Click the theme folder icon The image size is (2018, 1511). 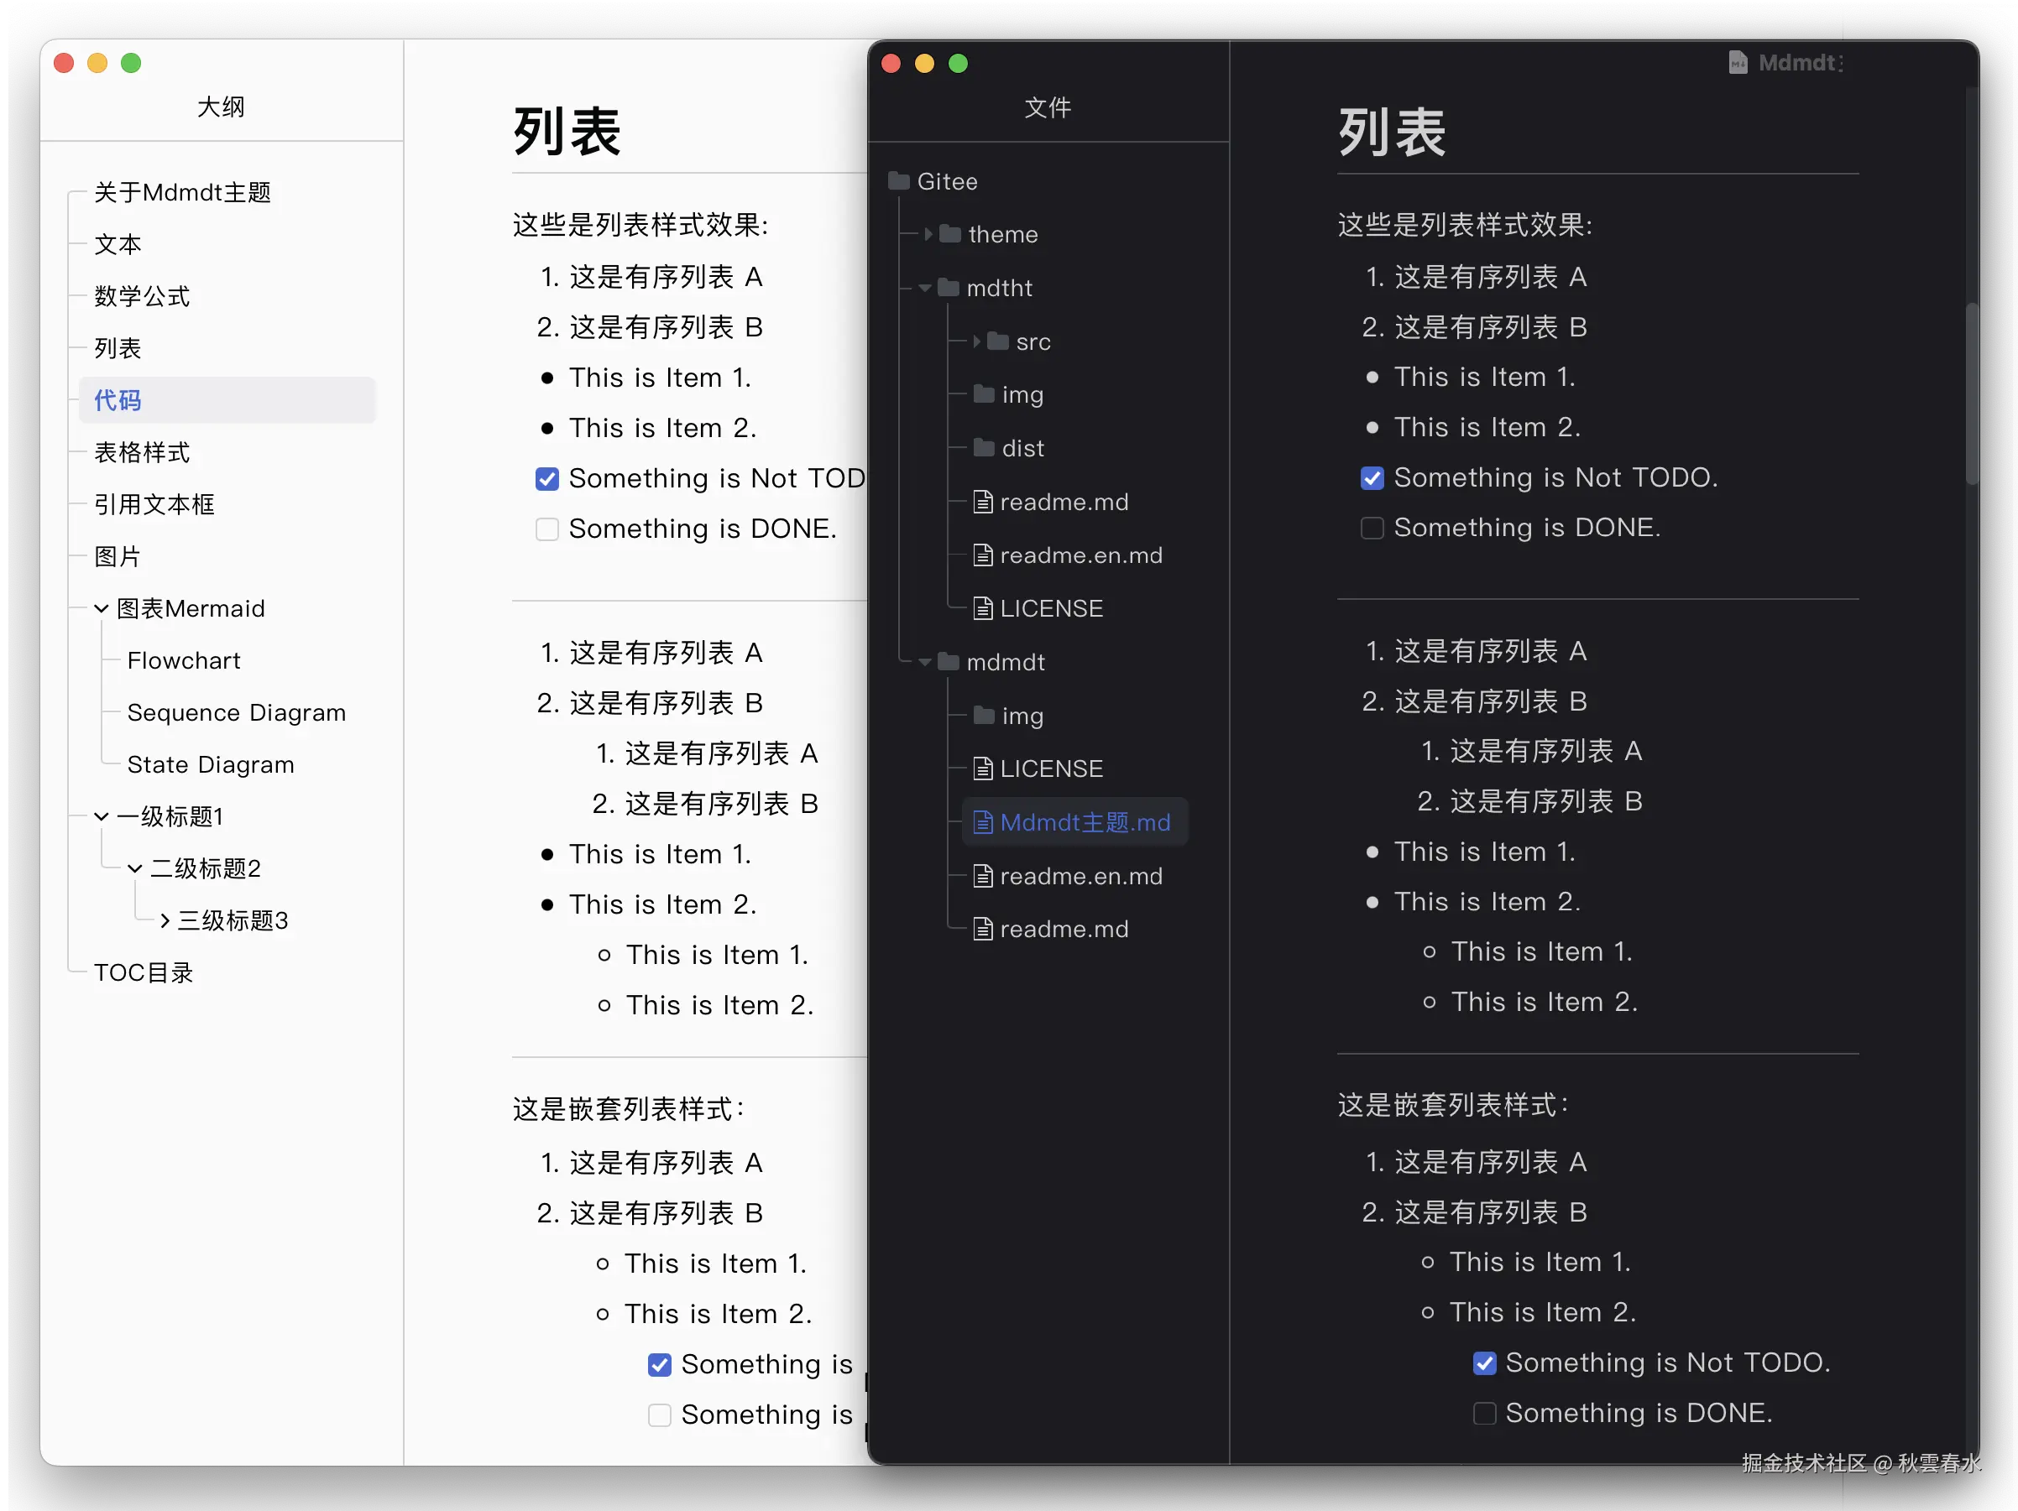(x=949, y=233)
